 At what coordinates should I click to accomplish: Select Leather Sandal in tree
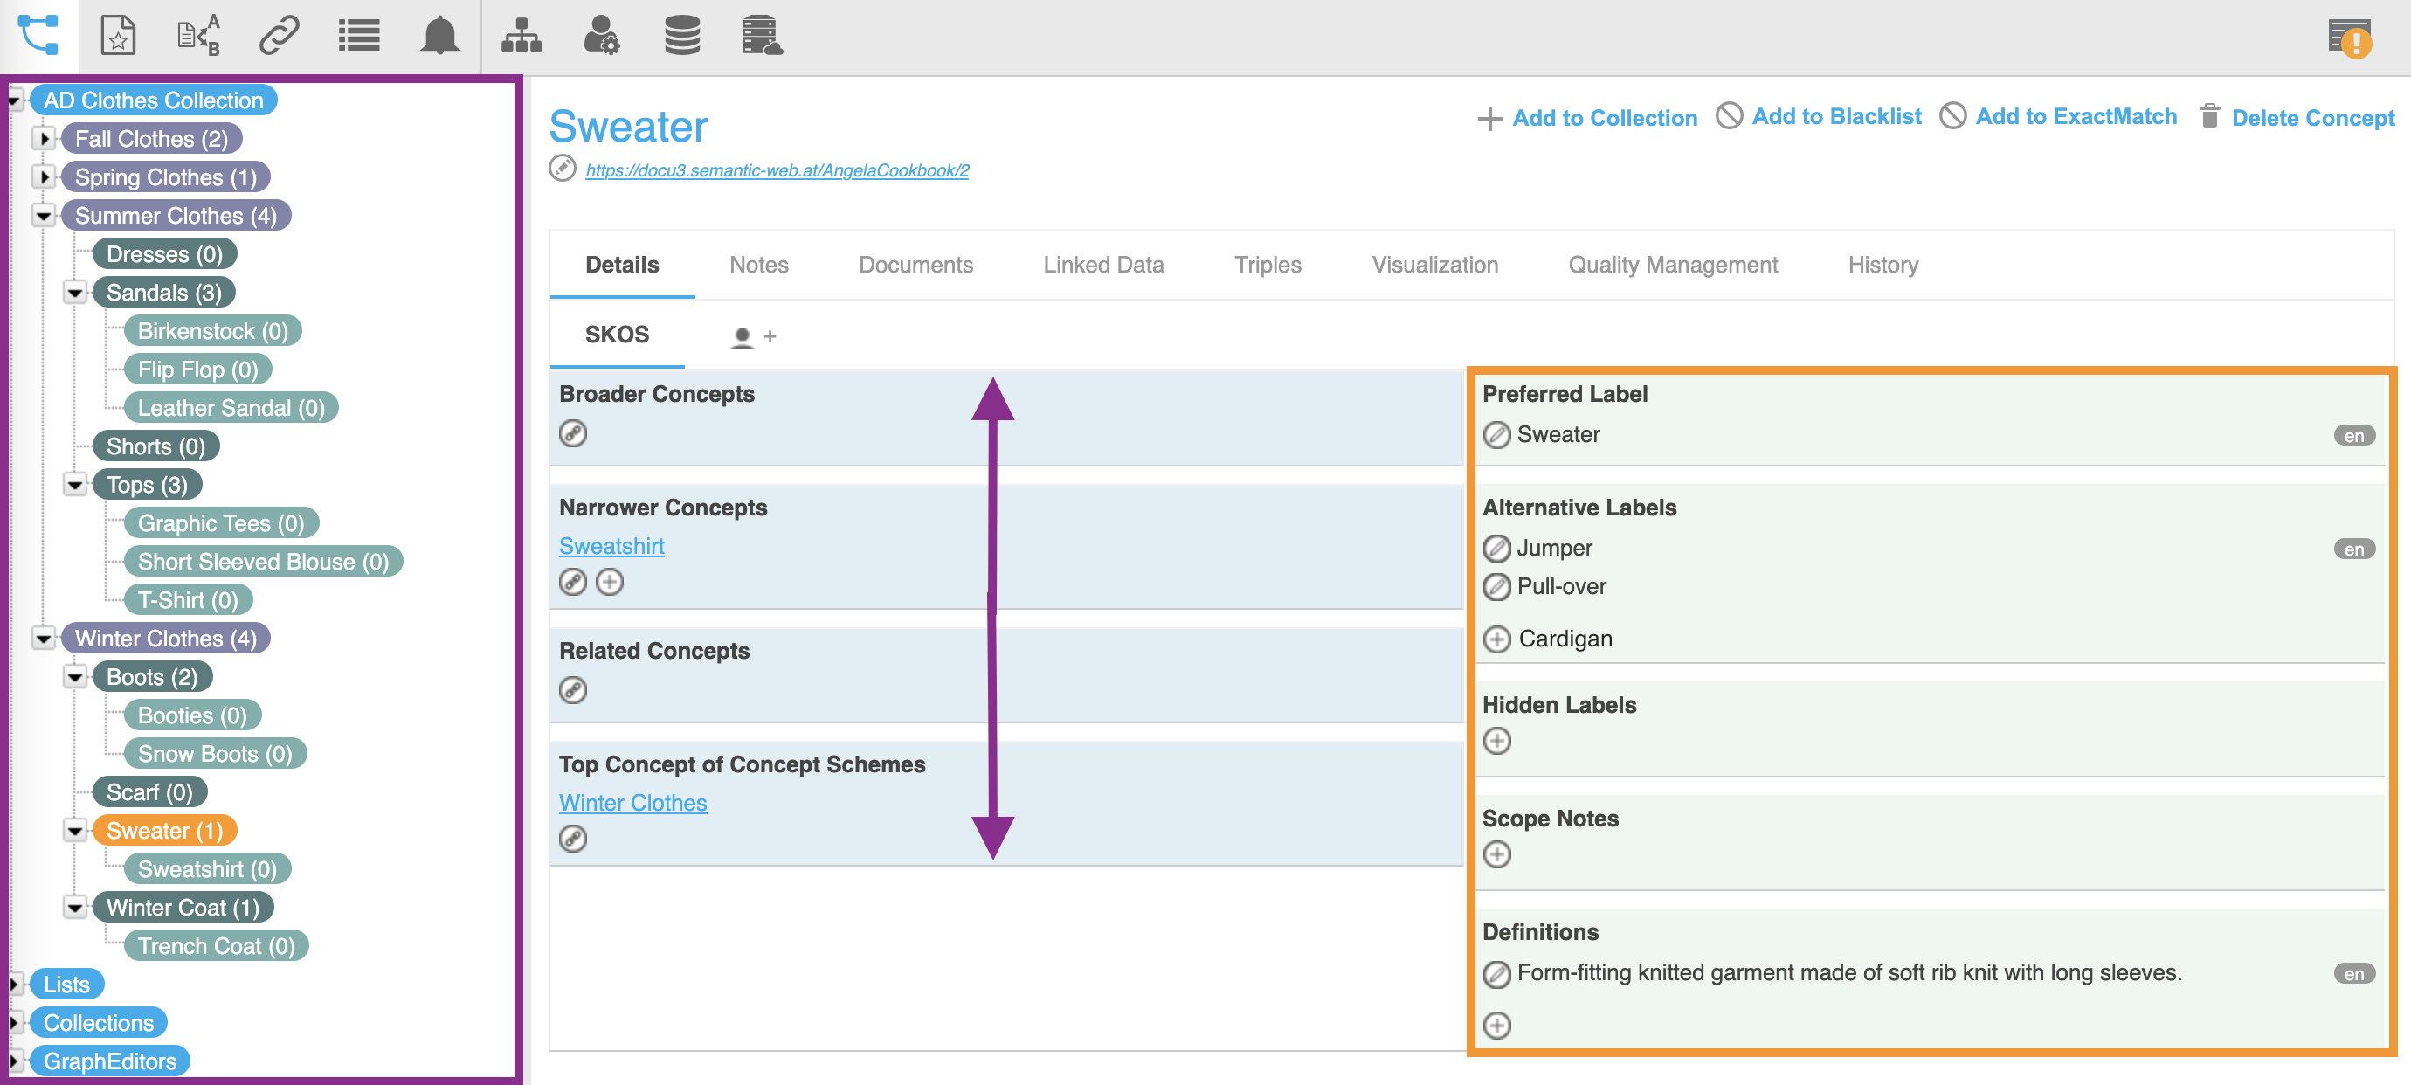pos(231,408)
